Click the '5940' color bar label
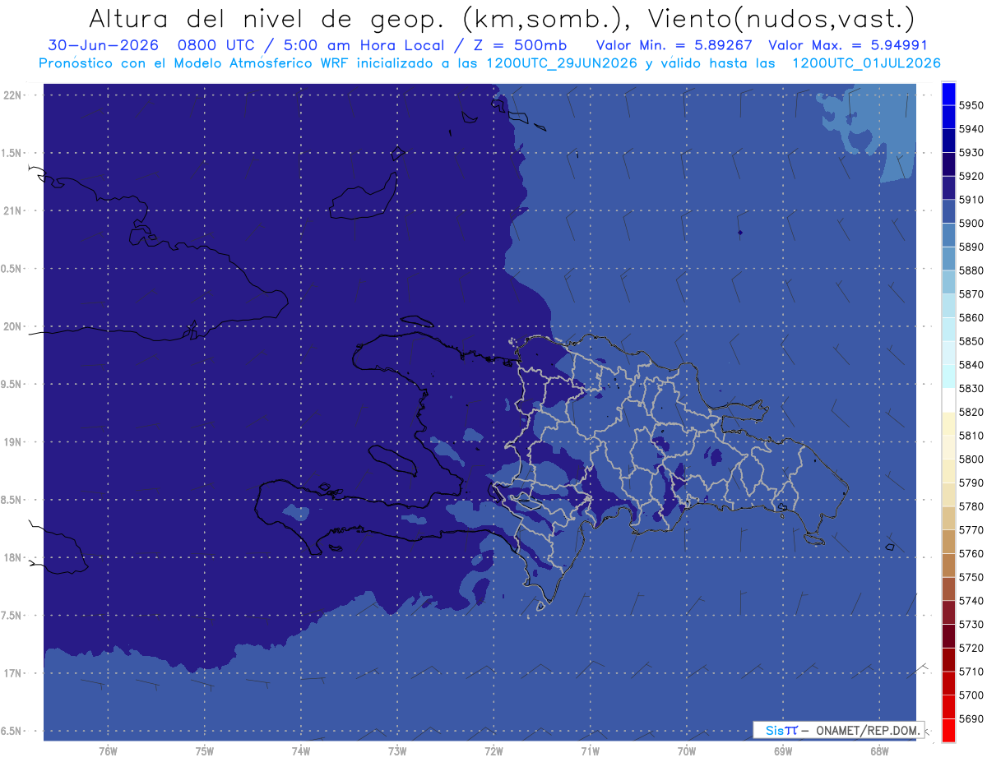This screenshot has height=762, width=987. 971,129
